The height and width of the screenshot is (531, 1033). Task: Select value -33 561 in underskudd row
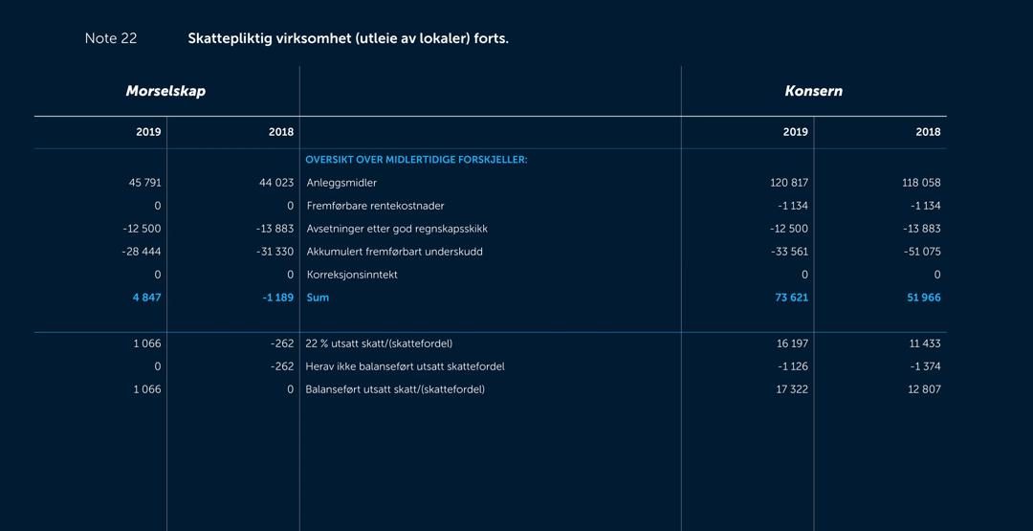pyautogui.click(x=789, y=252)
